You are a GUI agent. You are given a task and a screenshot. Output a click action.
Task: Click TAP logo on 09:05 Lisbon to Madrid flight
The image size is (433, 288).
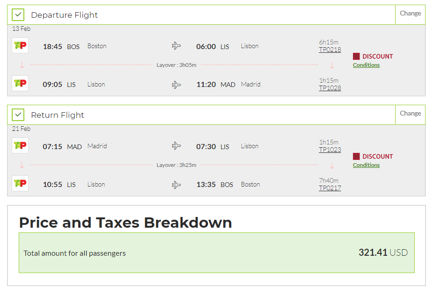click(20, 84)
